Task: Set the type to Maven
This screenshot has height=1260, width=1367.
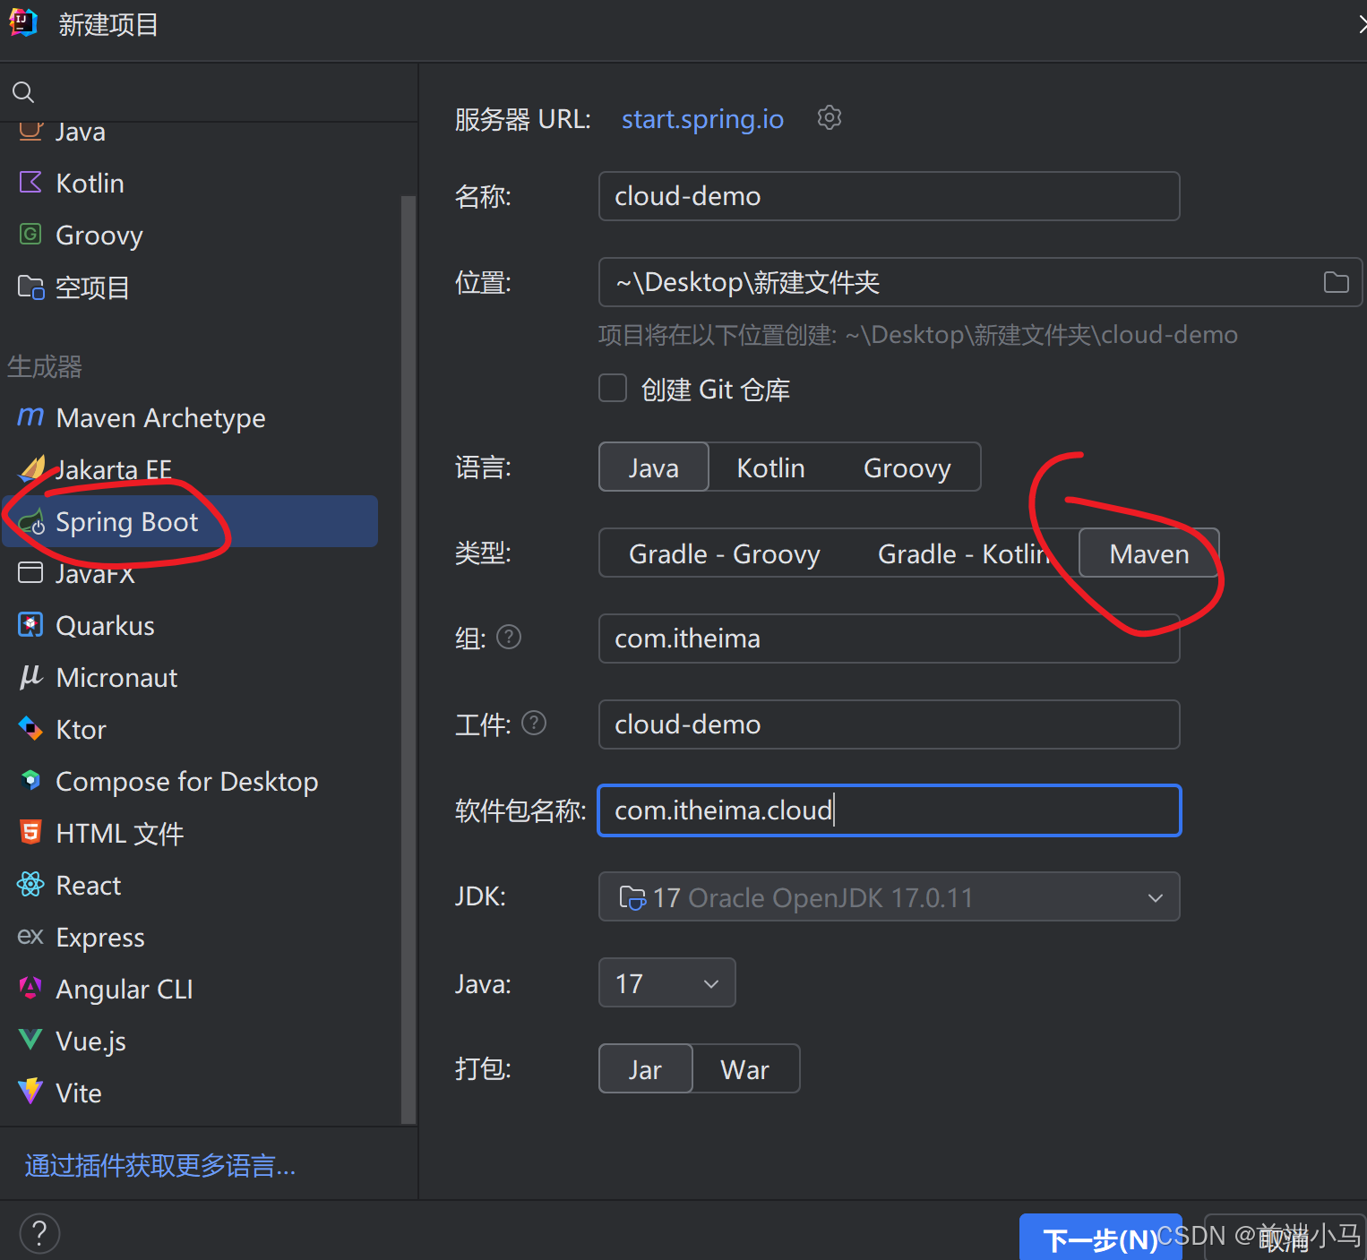Action: click(1149, 553)
